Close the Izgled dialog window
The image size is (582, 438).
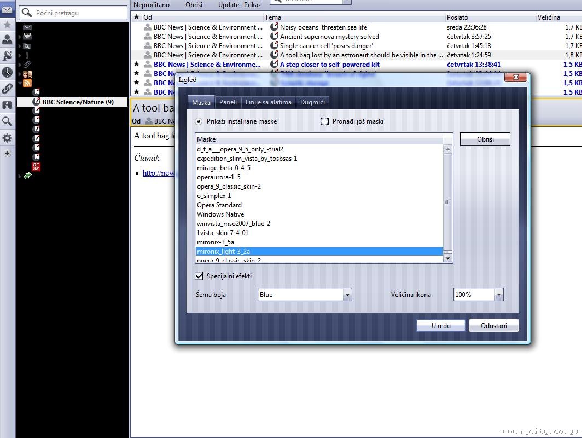516,77
